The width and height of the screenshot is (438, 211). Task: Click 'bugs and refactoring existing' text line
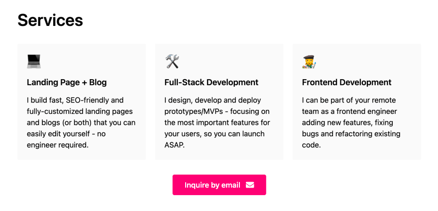click(351, 134)
